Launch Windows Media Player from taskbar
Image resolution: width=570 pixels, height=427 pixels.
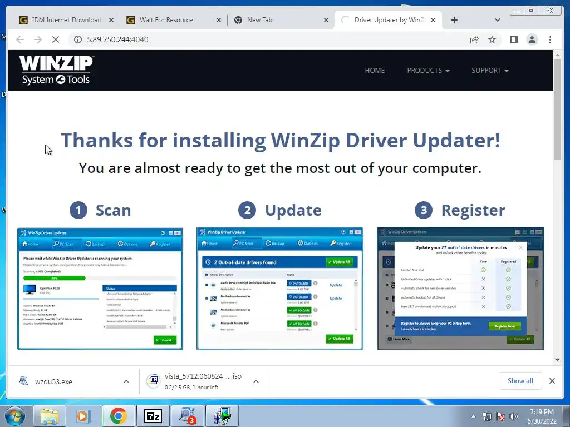[x=83, y=416]
